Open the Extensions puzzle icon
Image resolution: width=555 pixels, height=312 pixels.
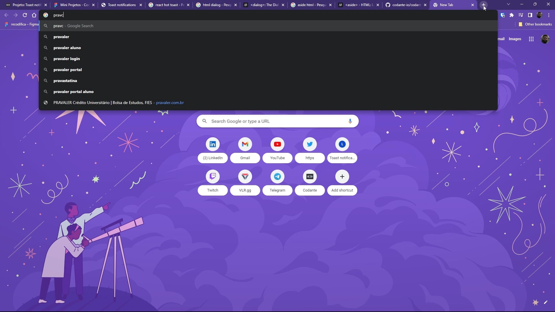pyautogui.click(x=512, y=15)
